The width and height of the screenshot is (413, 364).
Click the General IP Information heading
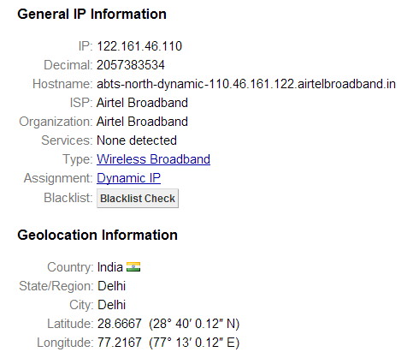point(91,14)
